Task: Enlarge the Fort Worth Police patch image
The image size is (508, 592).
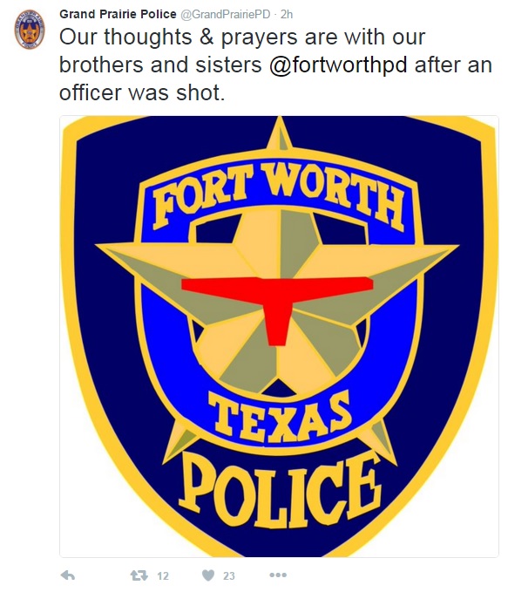Action: [x=279, y=336]
